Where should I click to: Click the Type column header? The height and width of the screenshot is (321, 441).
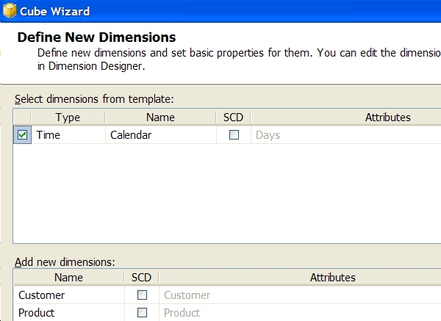68,118
